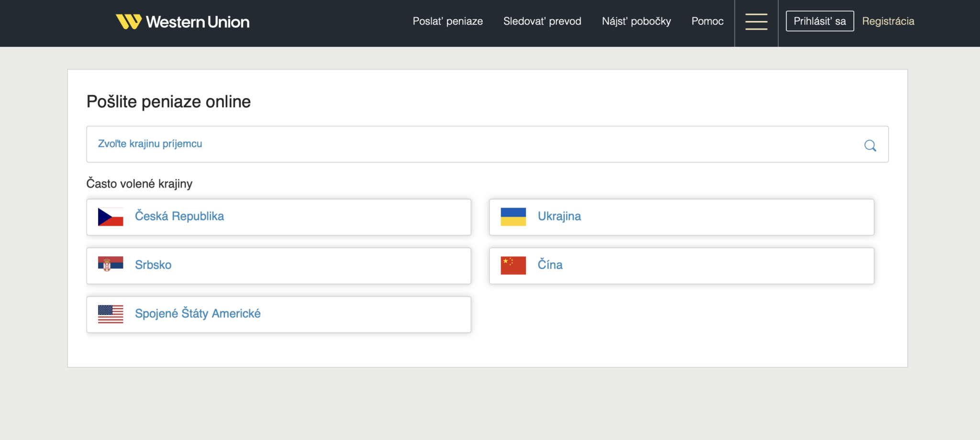Open 'Sledovať prevod' from the menu
The height and width of the screenshot is (440, 980).
(542, 21)
